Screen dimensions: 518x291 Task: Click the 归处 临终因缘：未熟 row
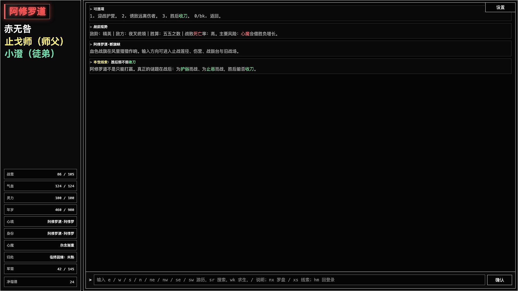click(x=40, y=257)
